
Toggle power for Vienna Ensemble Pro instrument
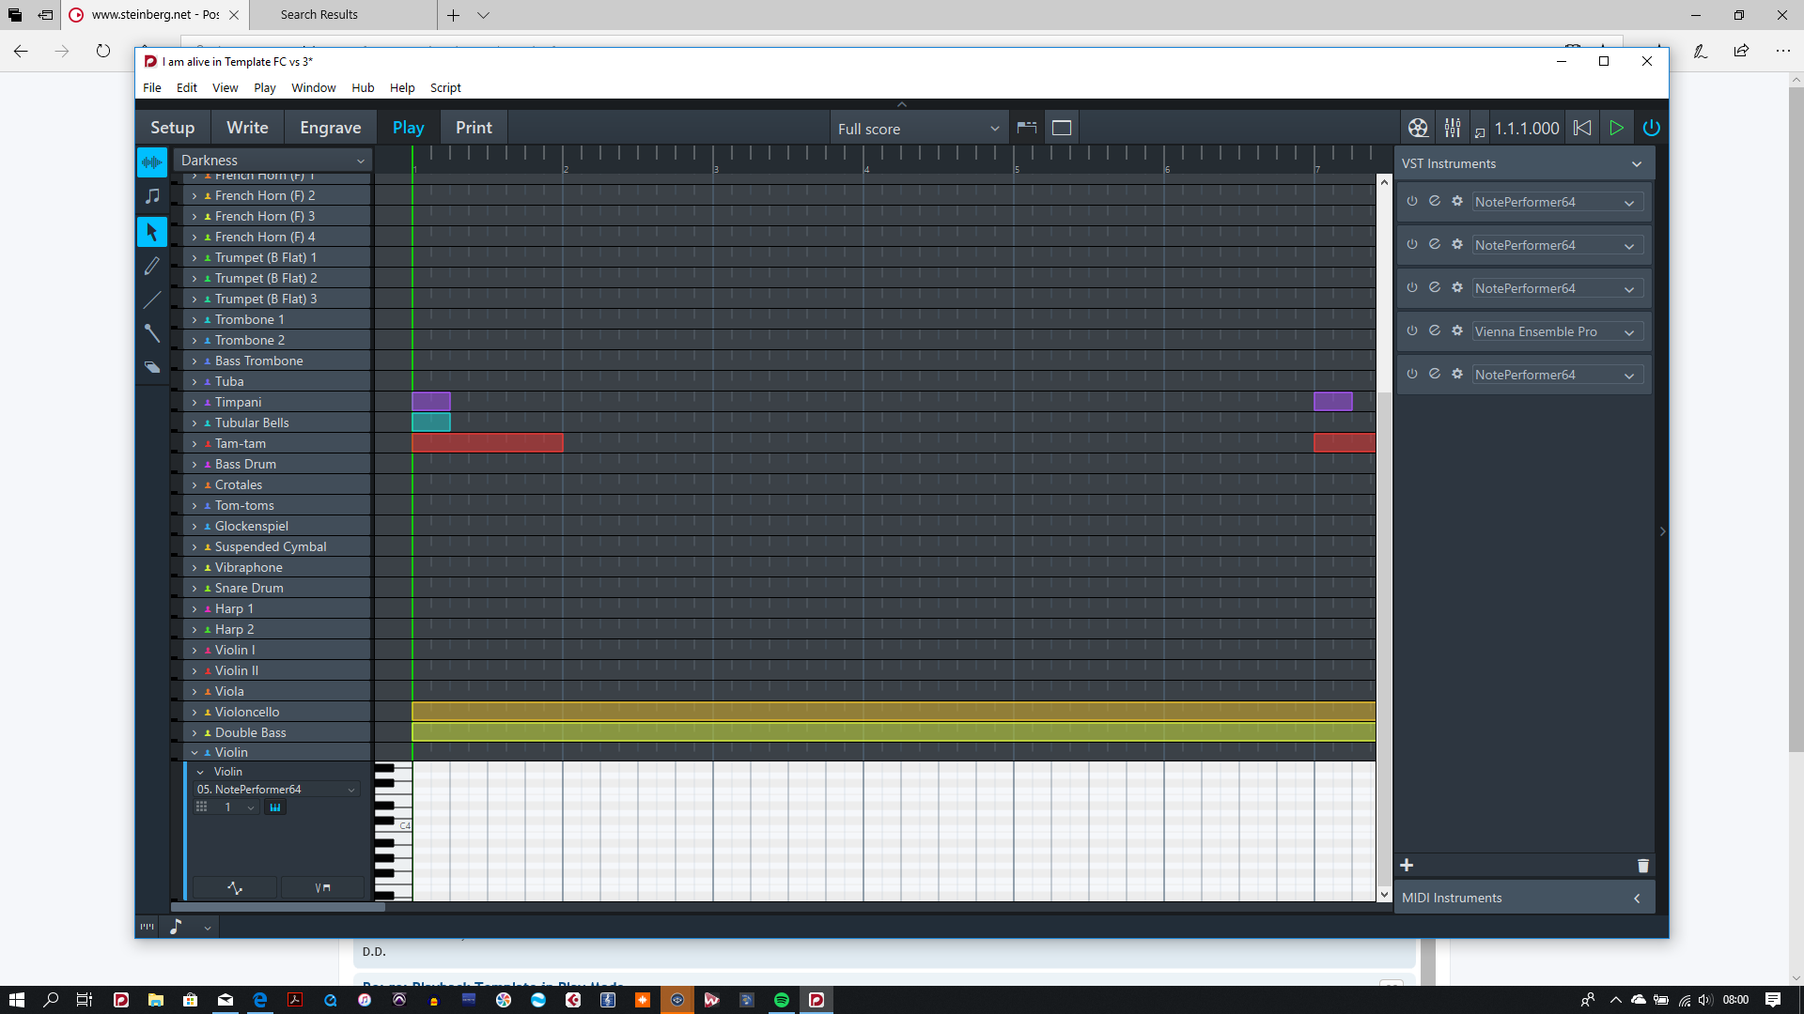(x=1412, y=330)
